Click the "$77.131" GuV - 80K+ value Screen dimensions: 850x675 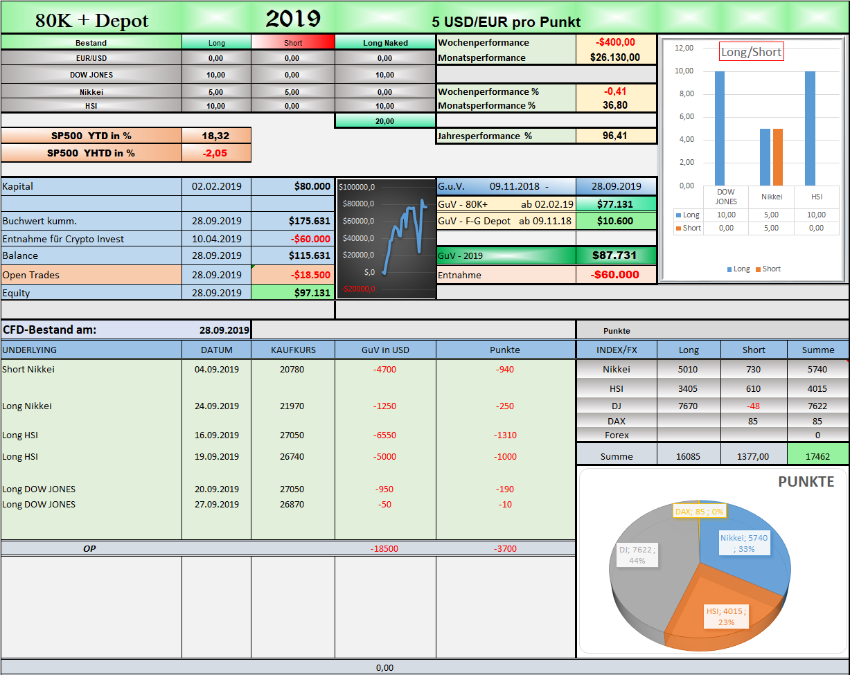[616, 204]
